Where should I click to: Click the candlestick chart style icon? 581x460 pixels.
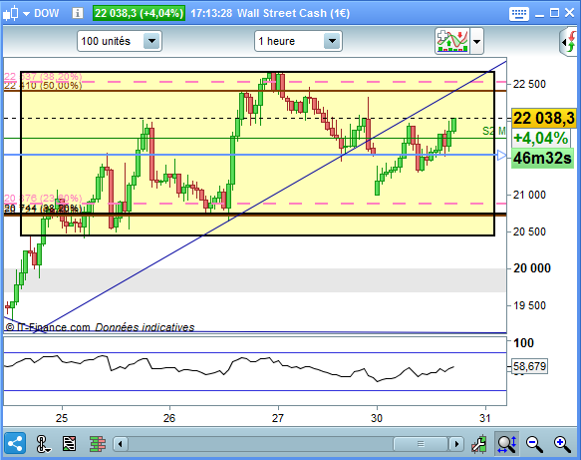11,13
